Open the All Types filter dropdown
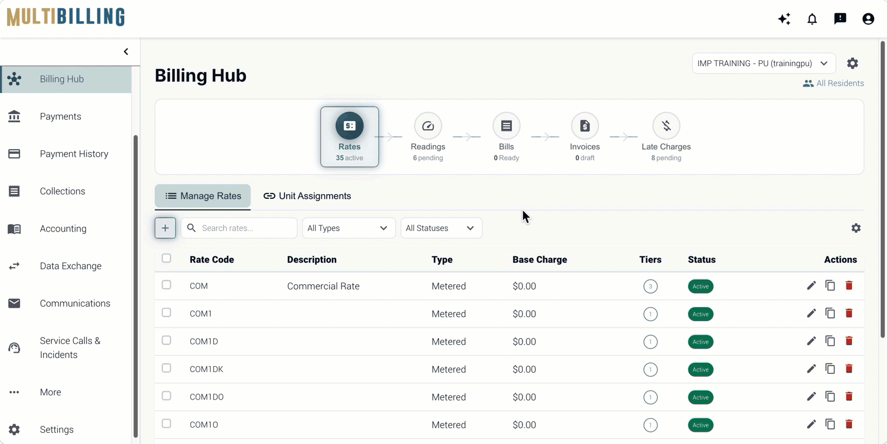This screenshot has width=887, height=444. [x=348, y=228]
